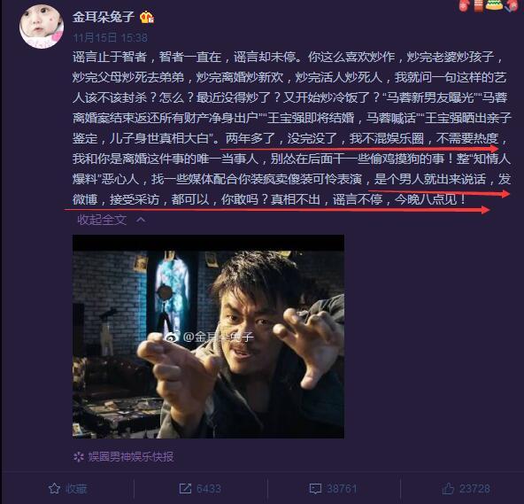The height and width of the screenshot is (504, 524).
Task: Open the 金耳朵兔子 profile avatar
Action: 42,27
